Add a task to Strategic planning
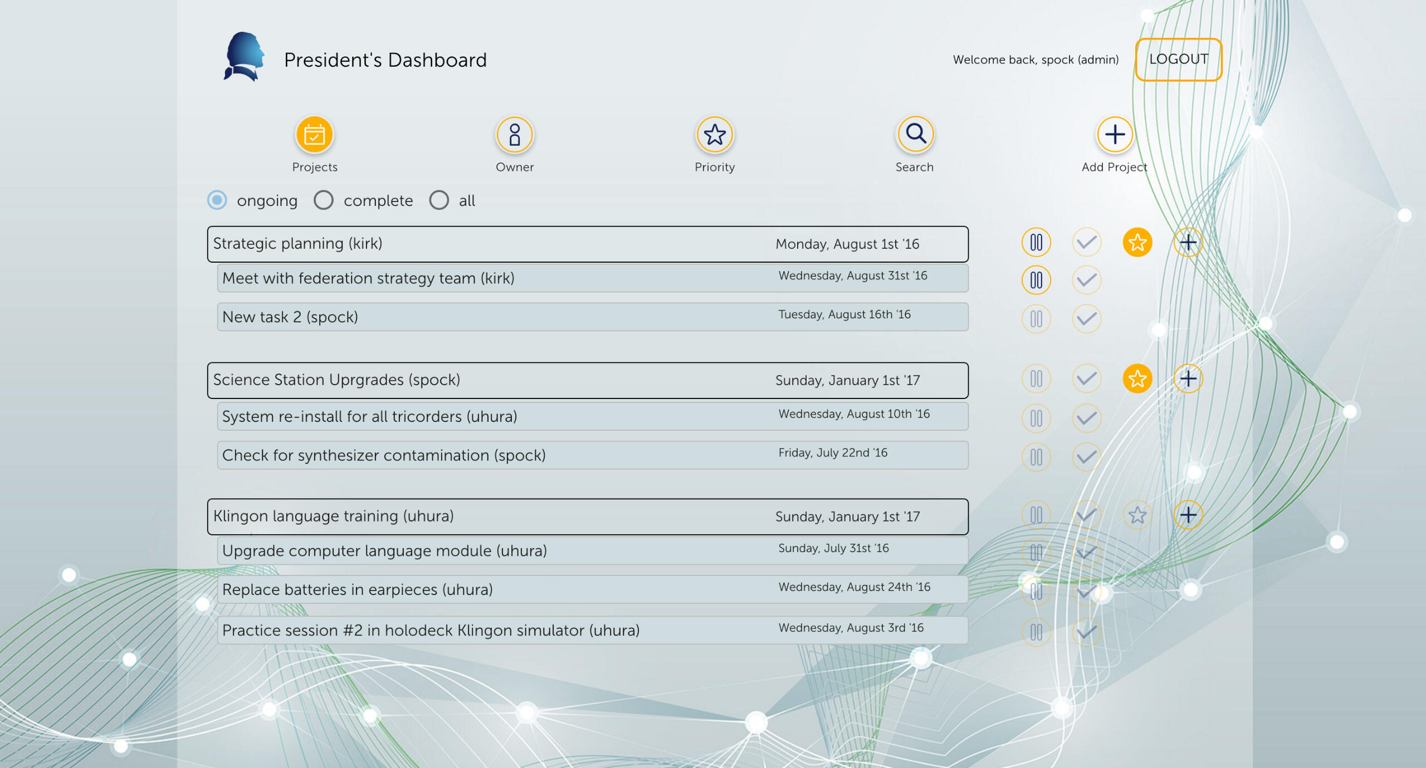The width and height of the screenshot is (1426, 768). (x=1188, y=243)
